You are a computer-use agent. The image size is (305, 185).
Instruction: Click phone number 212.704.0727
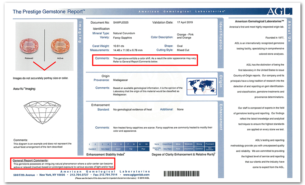point(79,175)
